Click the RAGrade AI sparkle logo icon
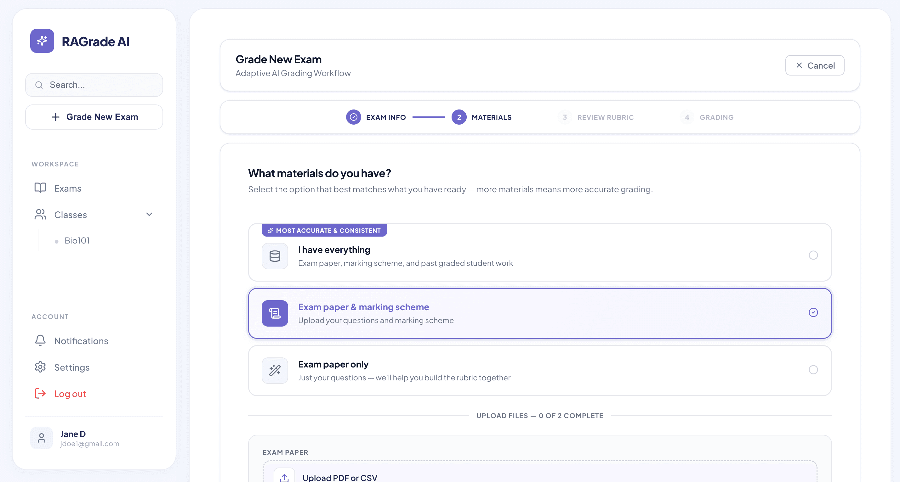This screenshot has width=900, height=482. 42,41
